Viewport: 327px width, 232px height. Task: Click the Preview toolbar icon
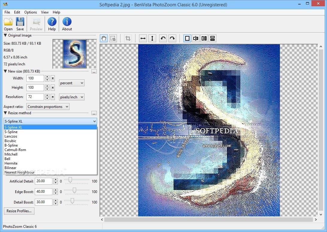coord(36,22)
